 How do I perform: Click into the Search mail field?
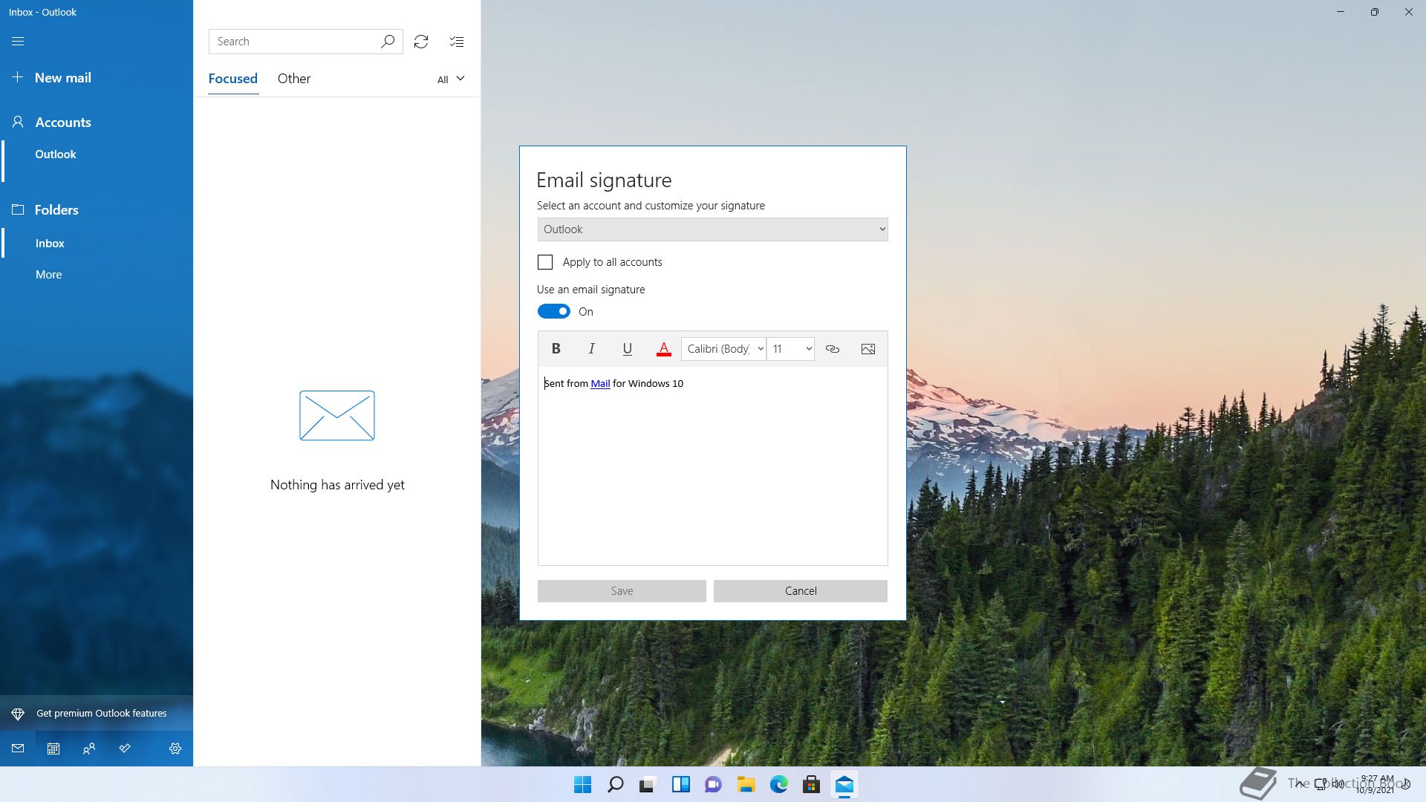tap(295, 42)
